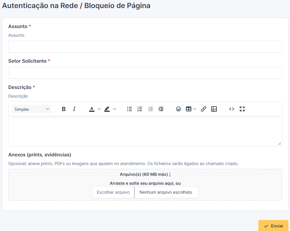Insert a bulleted list
Viewport: 290px width, 231px height.
tap(129, 109)
